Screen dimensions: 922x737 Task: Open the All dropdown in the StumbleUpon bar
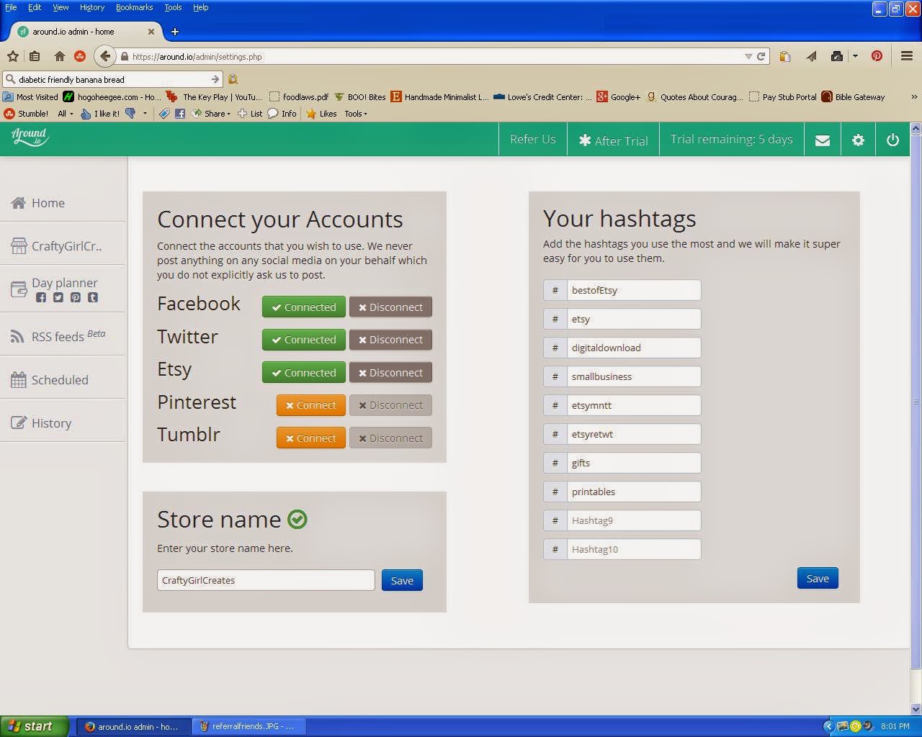(65, 113)
